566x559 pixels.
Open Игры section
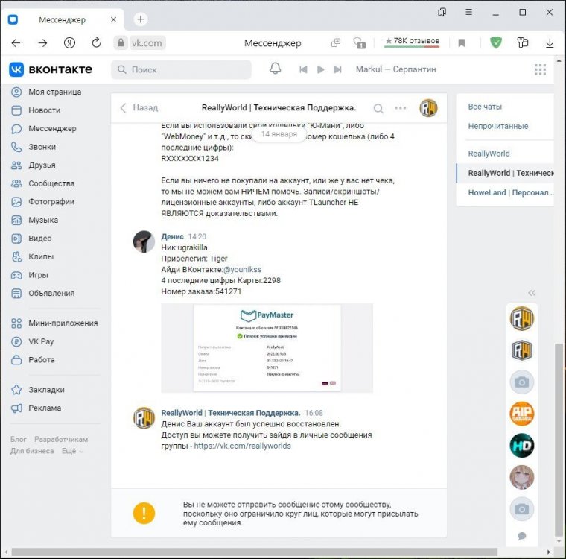click(x=30, y=275)
